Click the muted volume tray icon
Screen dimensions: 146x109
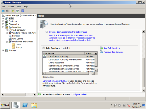click(129, 105)
